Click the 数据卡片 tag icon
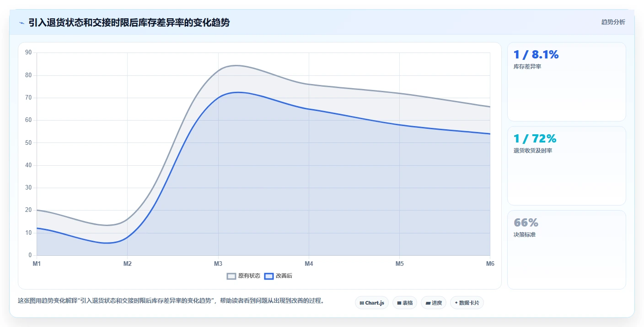This screenshot has height=327, width=644. [456, 303]
